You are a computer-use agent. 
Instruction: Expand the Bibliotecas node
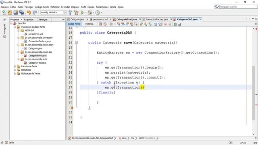pos(15,70)
